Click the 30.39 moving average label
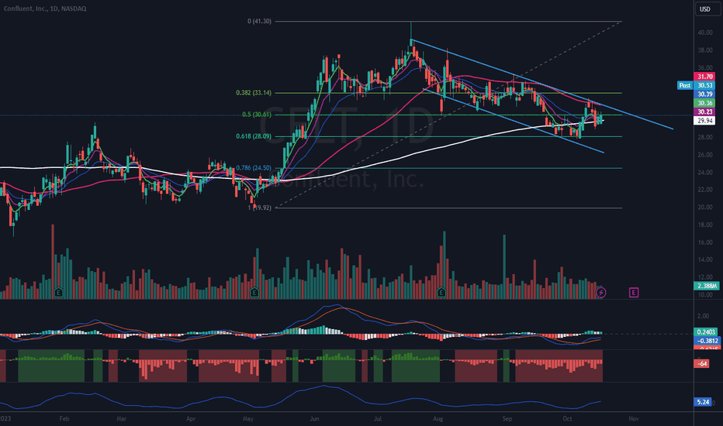The height and width of the screenshot is (426, 723). [704, 94]
